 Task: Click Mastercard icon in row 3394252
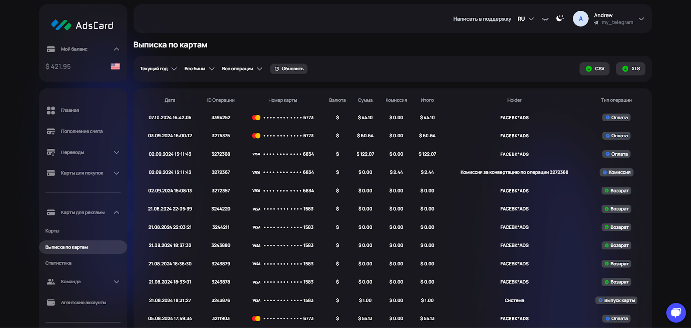(x=256, y=117)
